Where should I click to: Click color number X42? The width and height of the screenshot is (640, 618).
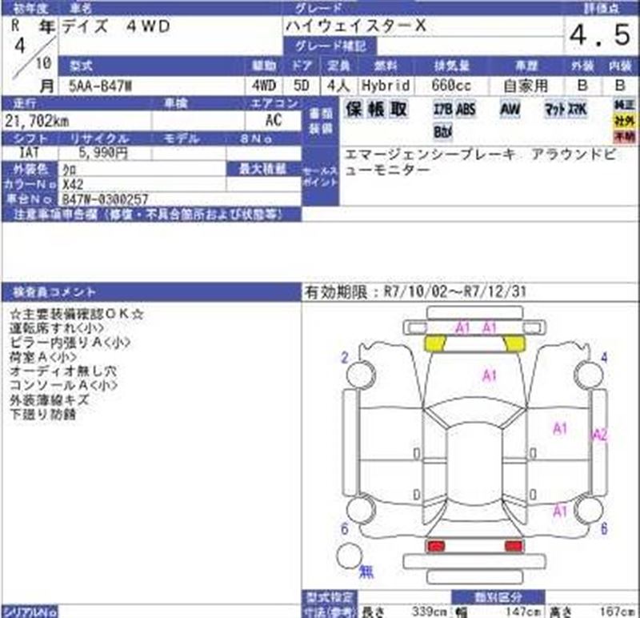tap(73, 184)
